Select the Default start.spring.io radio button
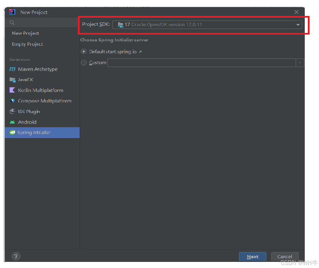Viewport: 319px width, 268px height. click(84, 52)
